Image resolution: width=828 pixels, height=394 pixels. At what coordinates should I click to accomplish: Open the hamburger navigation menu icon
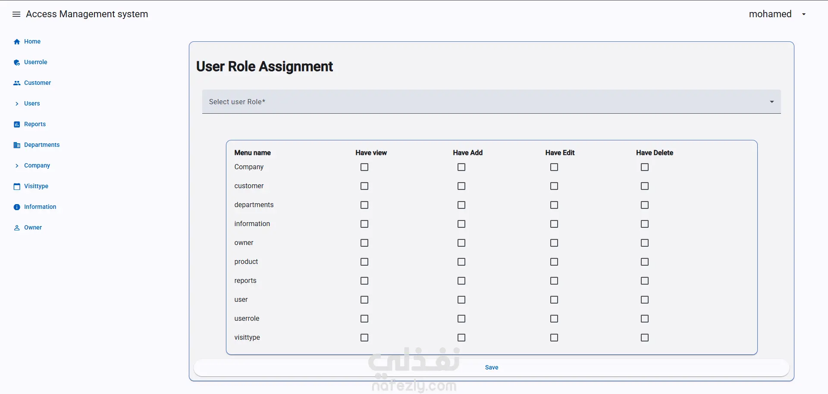(x=16, y=14)
